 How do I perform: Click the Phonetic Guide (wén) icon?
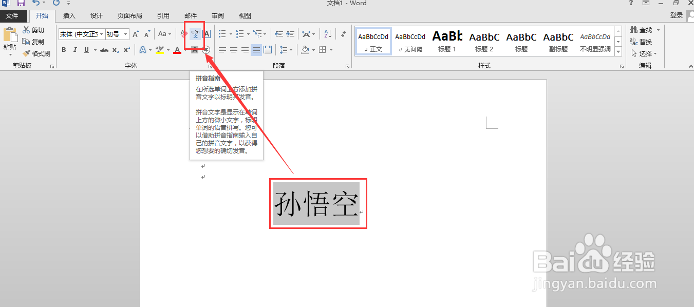click(195, 34)
